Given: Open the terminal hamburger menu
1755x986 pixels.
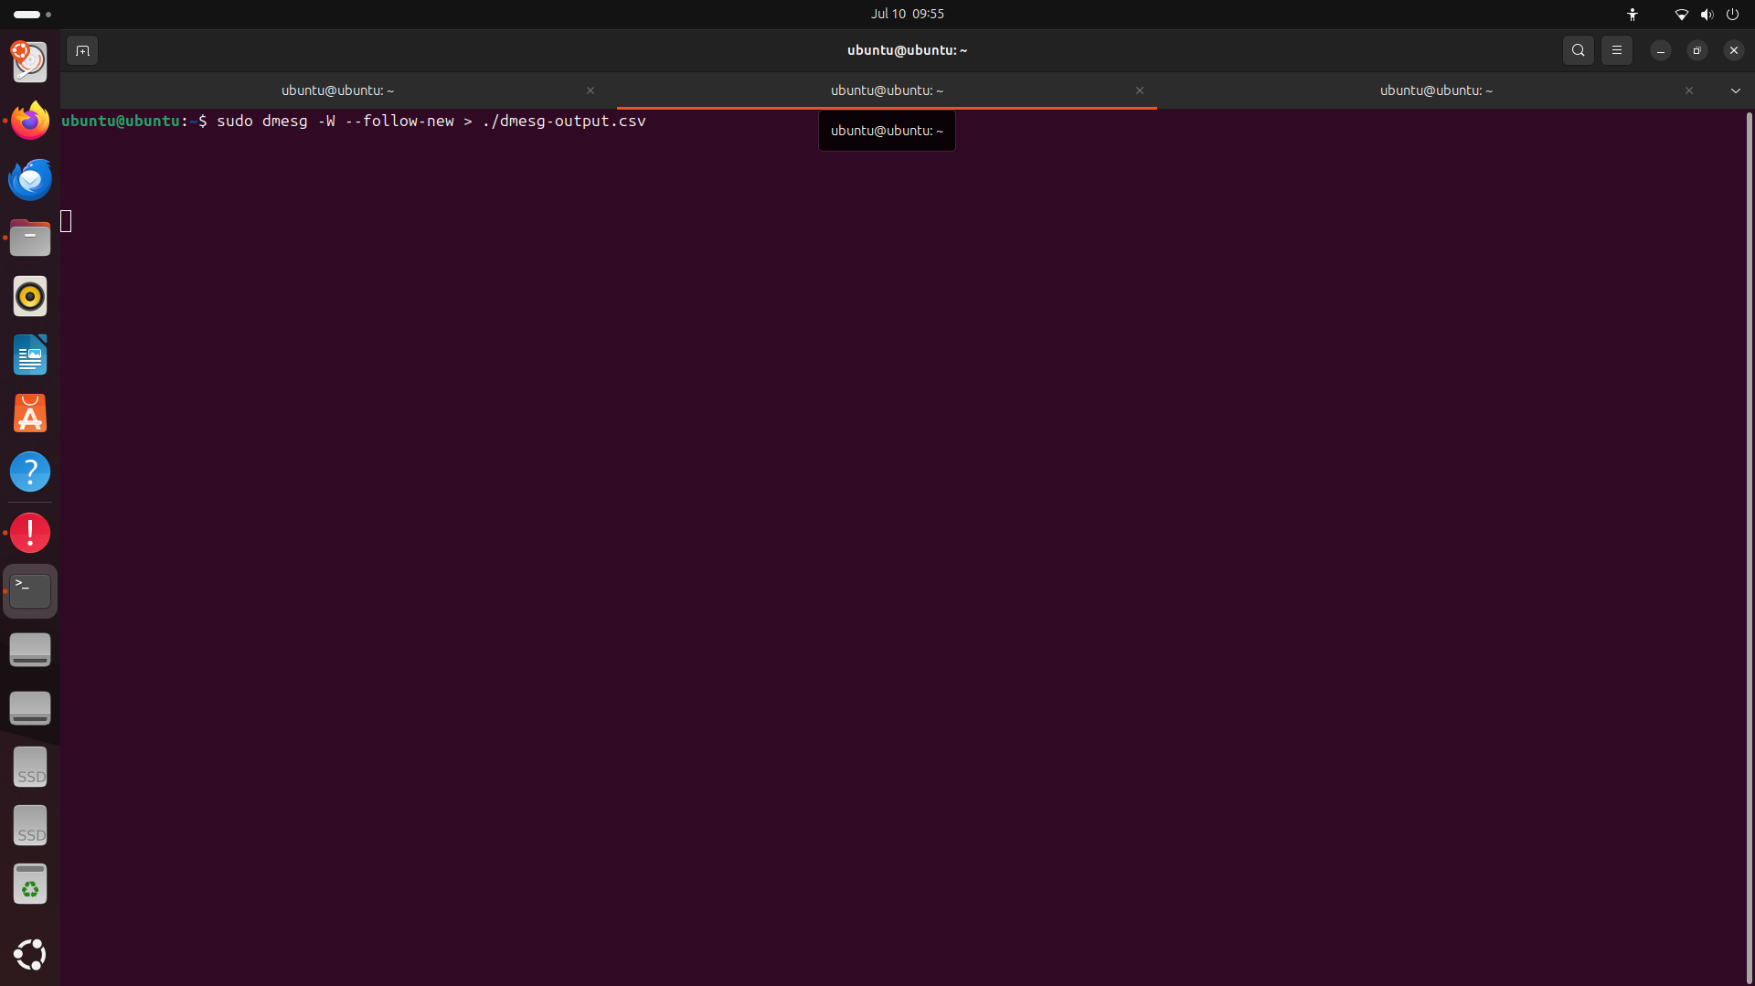Looking at the screenshot, I should click(1616, 51).
